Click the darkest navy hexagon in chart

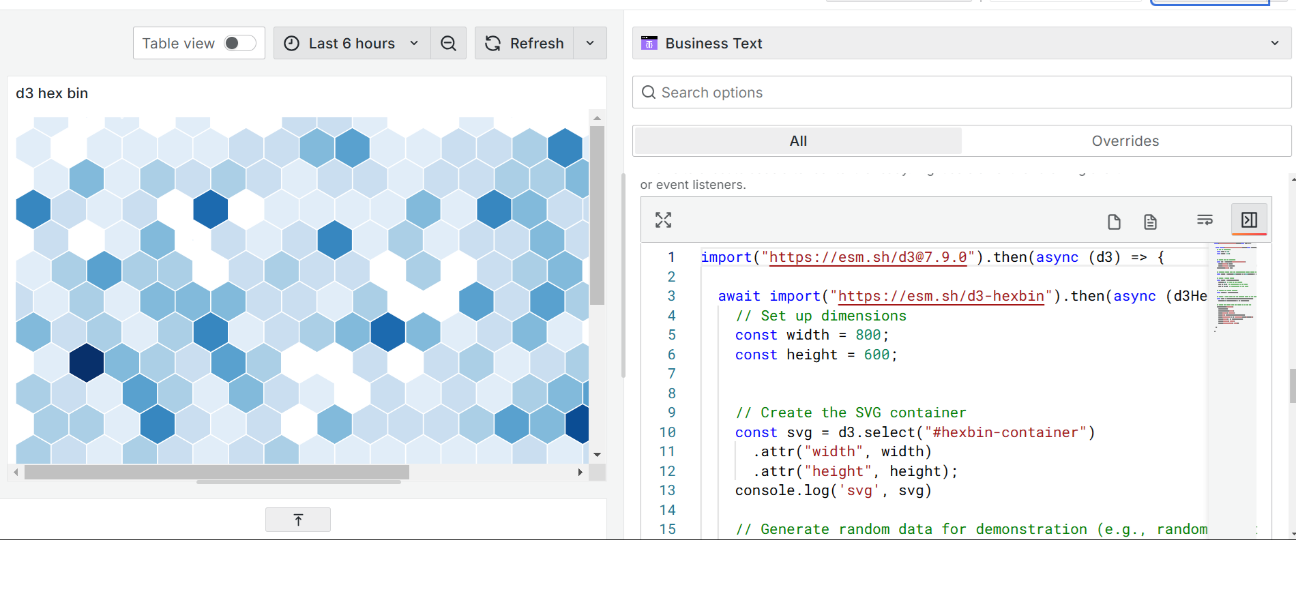click(87, 362)
